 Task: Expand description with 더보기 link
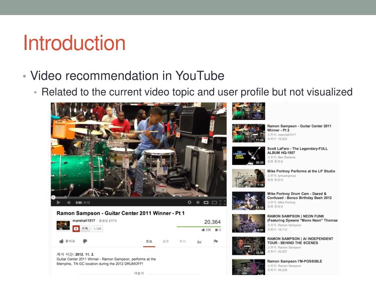pyautogui.click(x=139, y=273)
